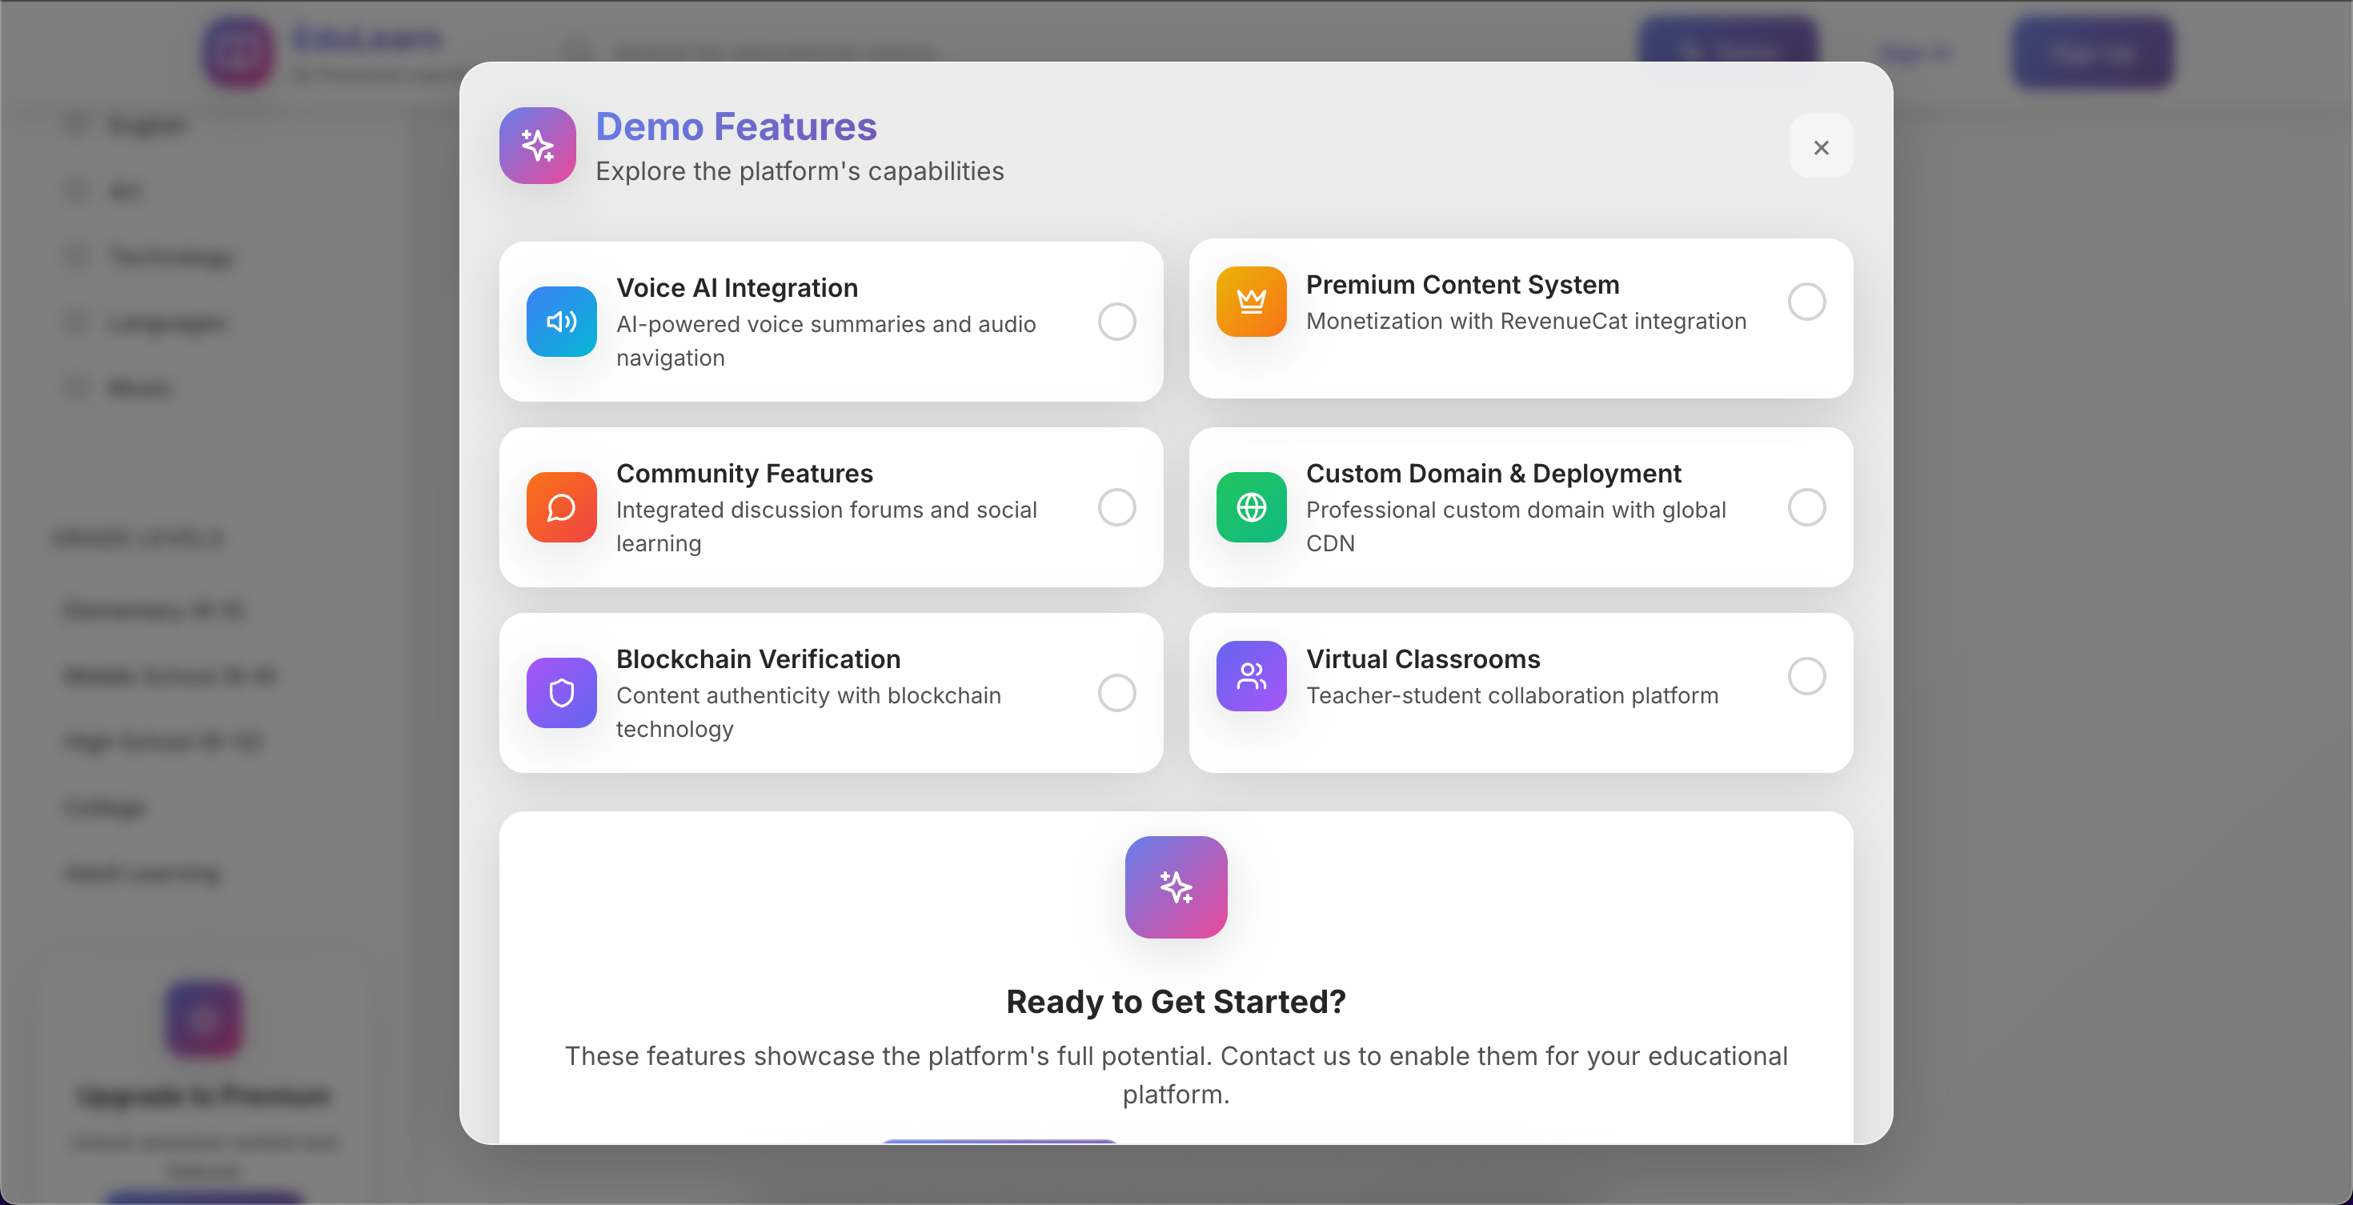Image resolution: width=2353 pixels, height=1205 pixels.
Task: Select the Premium Content System radio circle
Action: 1806,301
